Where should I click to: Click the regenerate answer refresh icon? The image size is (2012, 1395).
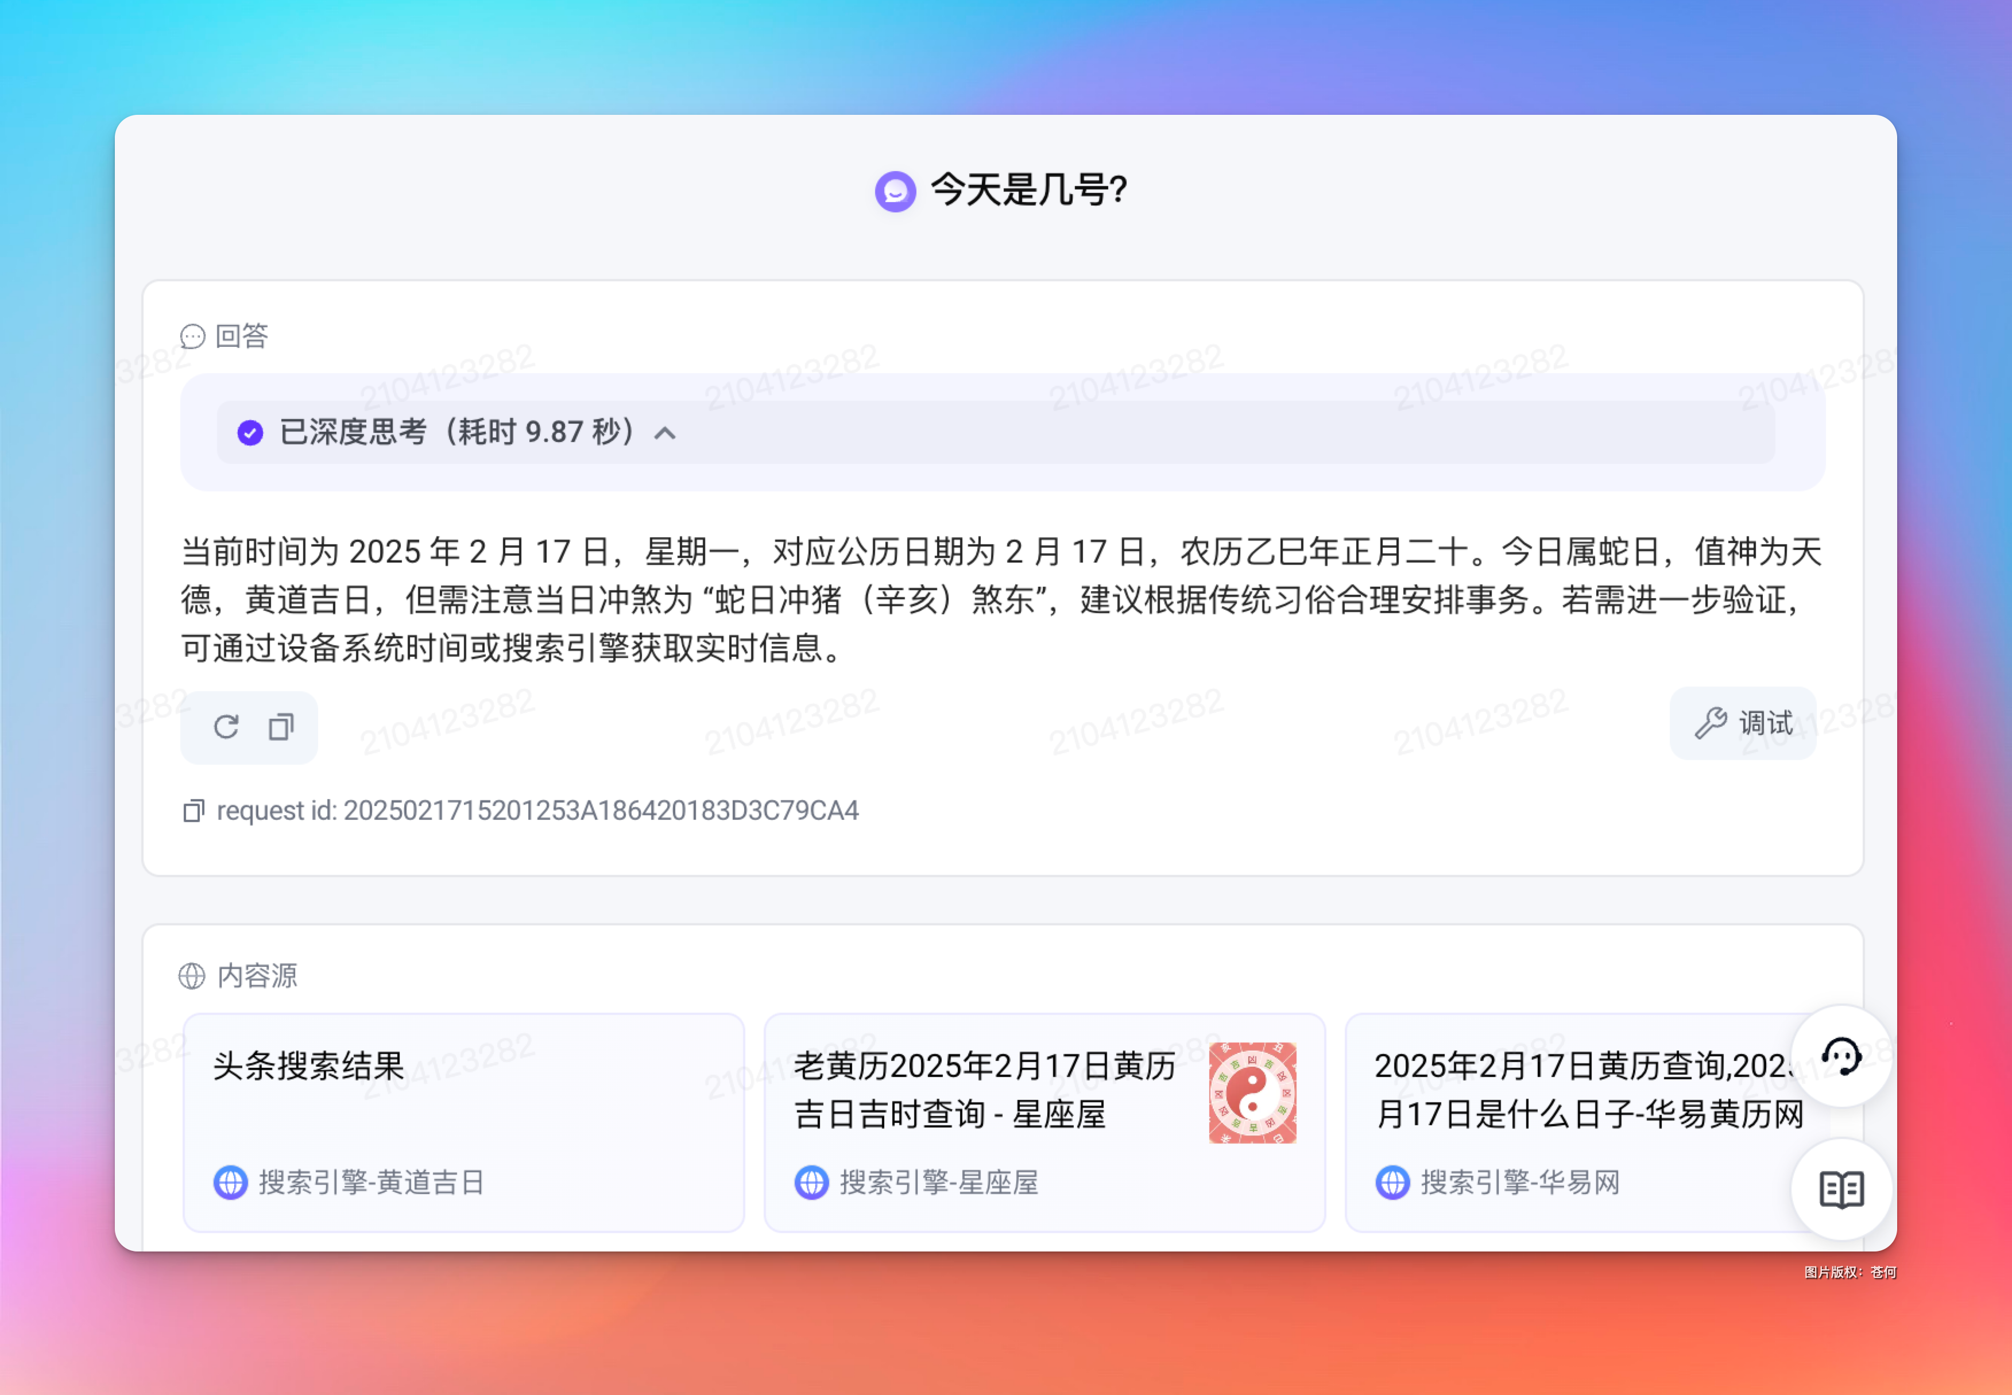pos(226,726)
